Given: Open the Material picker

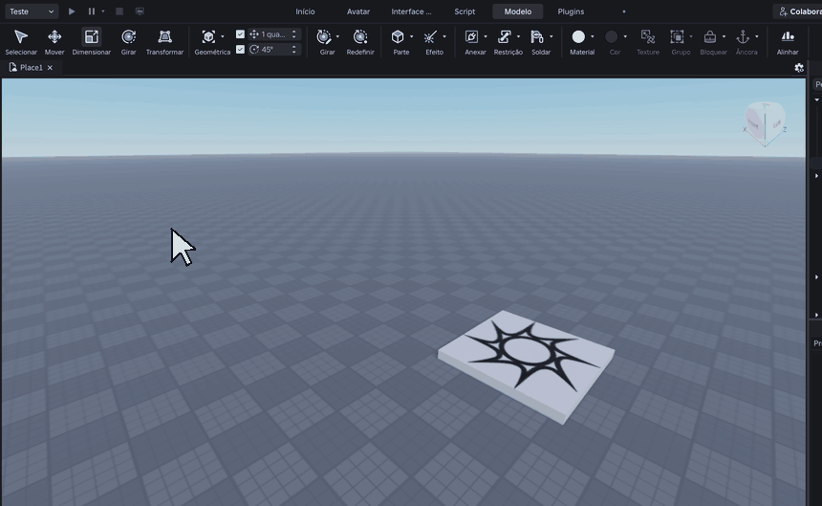Looking at the screenshot, I should [x=579, y=42].
